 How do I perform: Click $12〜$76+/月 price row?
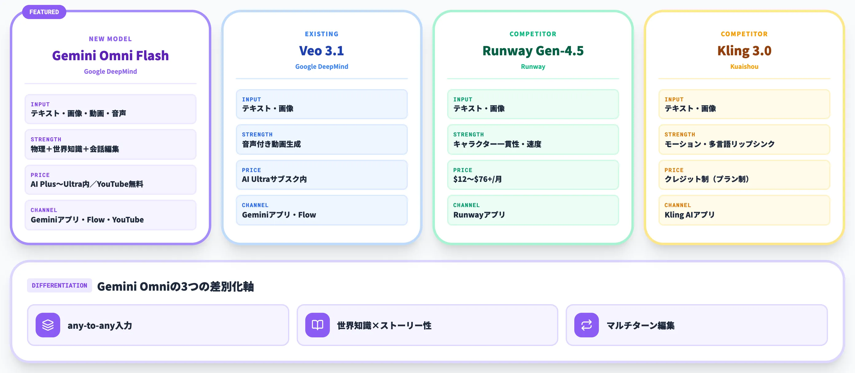[x=533, y=175]
